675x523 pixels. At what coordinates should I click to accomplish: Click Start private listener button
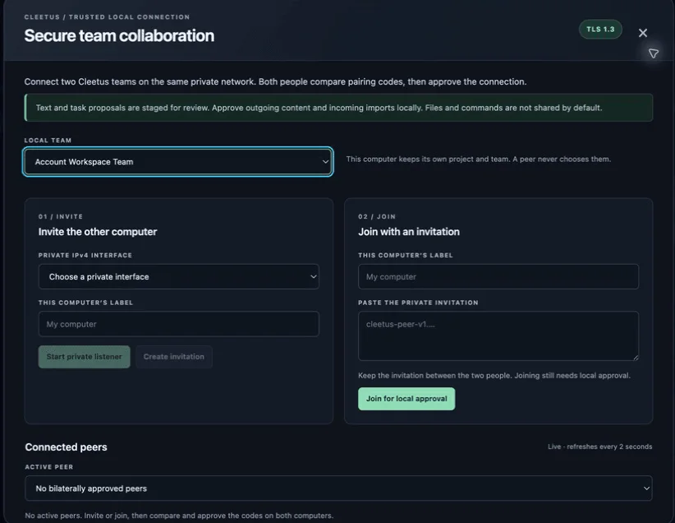click(84, 357)
